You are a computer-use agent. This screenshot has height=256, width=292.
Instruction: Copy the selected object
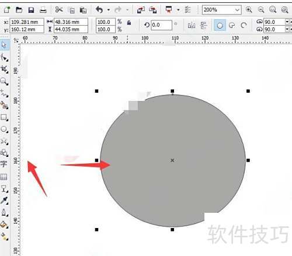point(72,10)
